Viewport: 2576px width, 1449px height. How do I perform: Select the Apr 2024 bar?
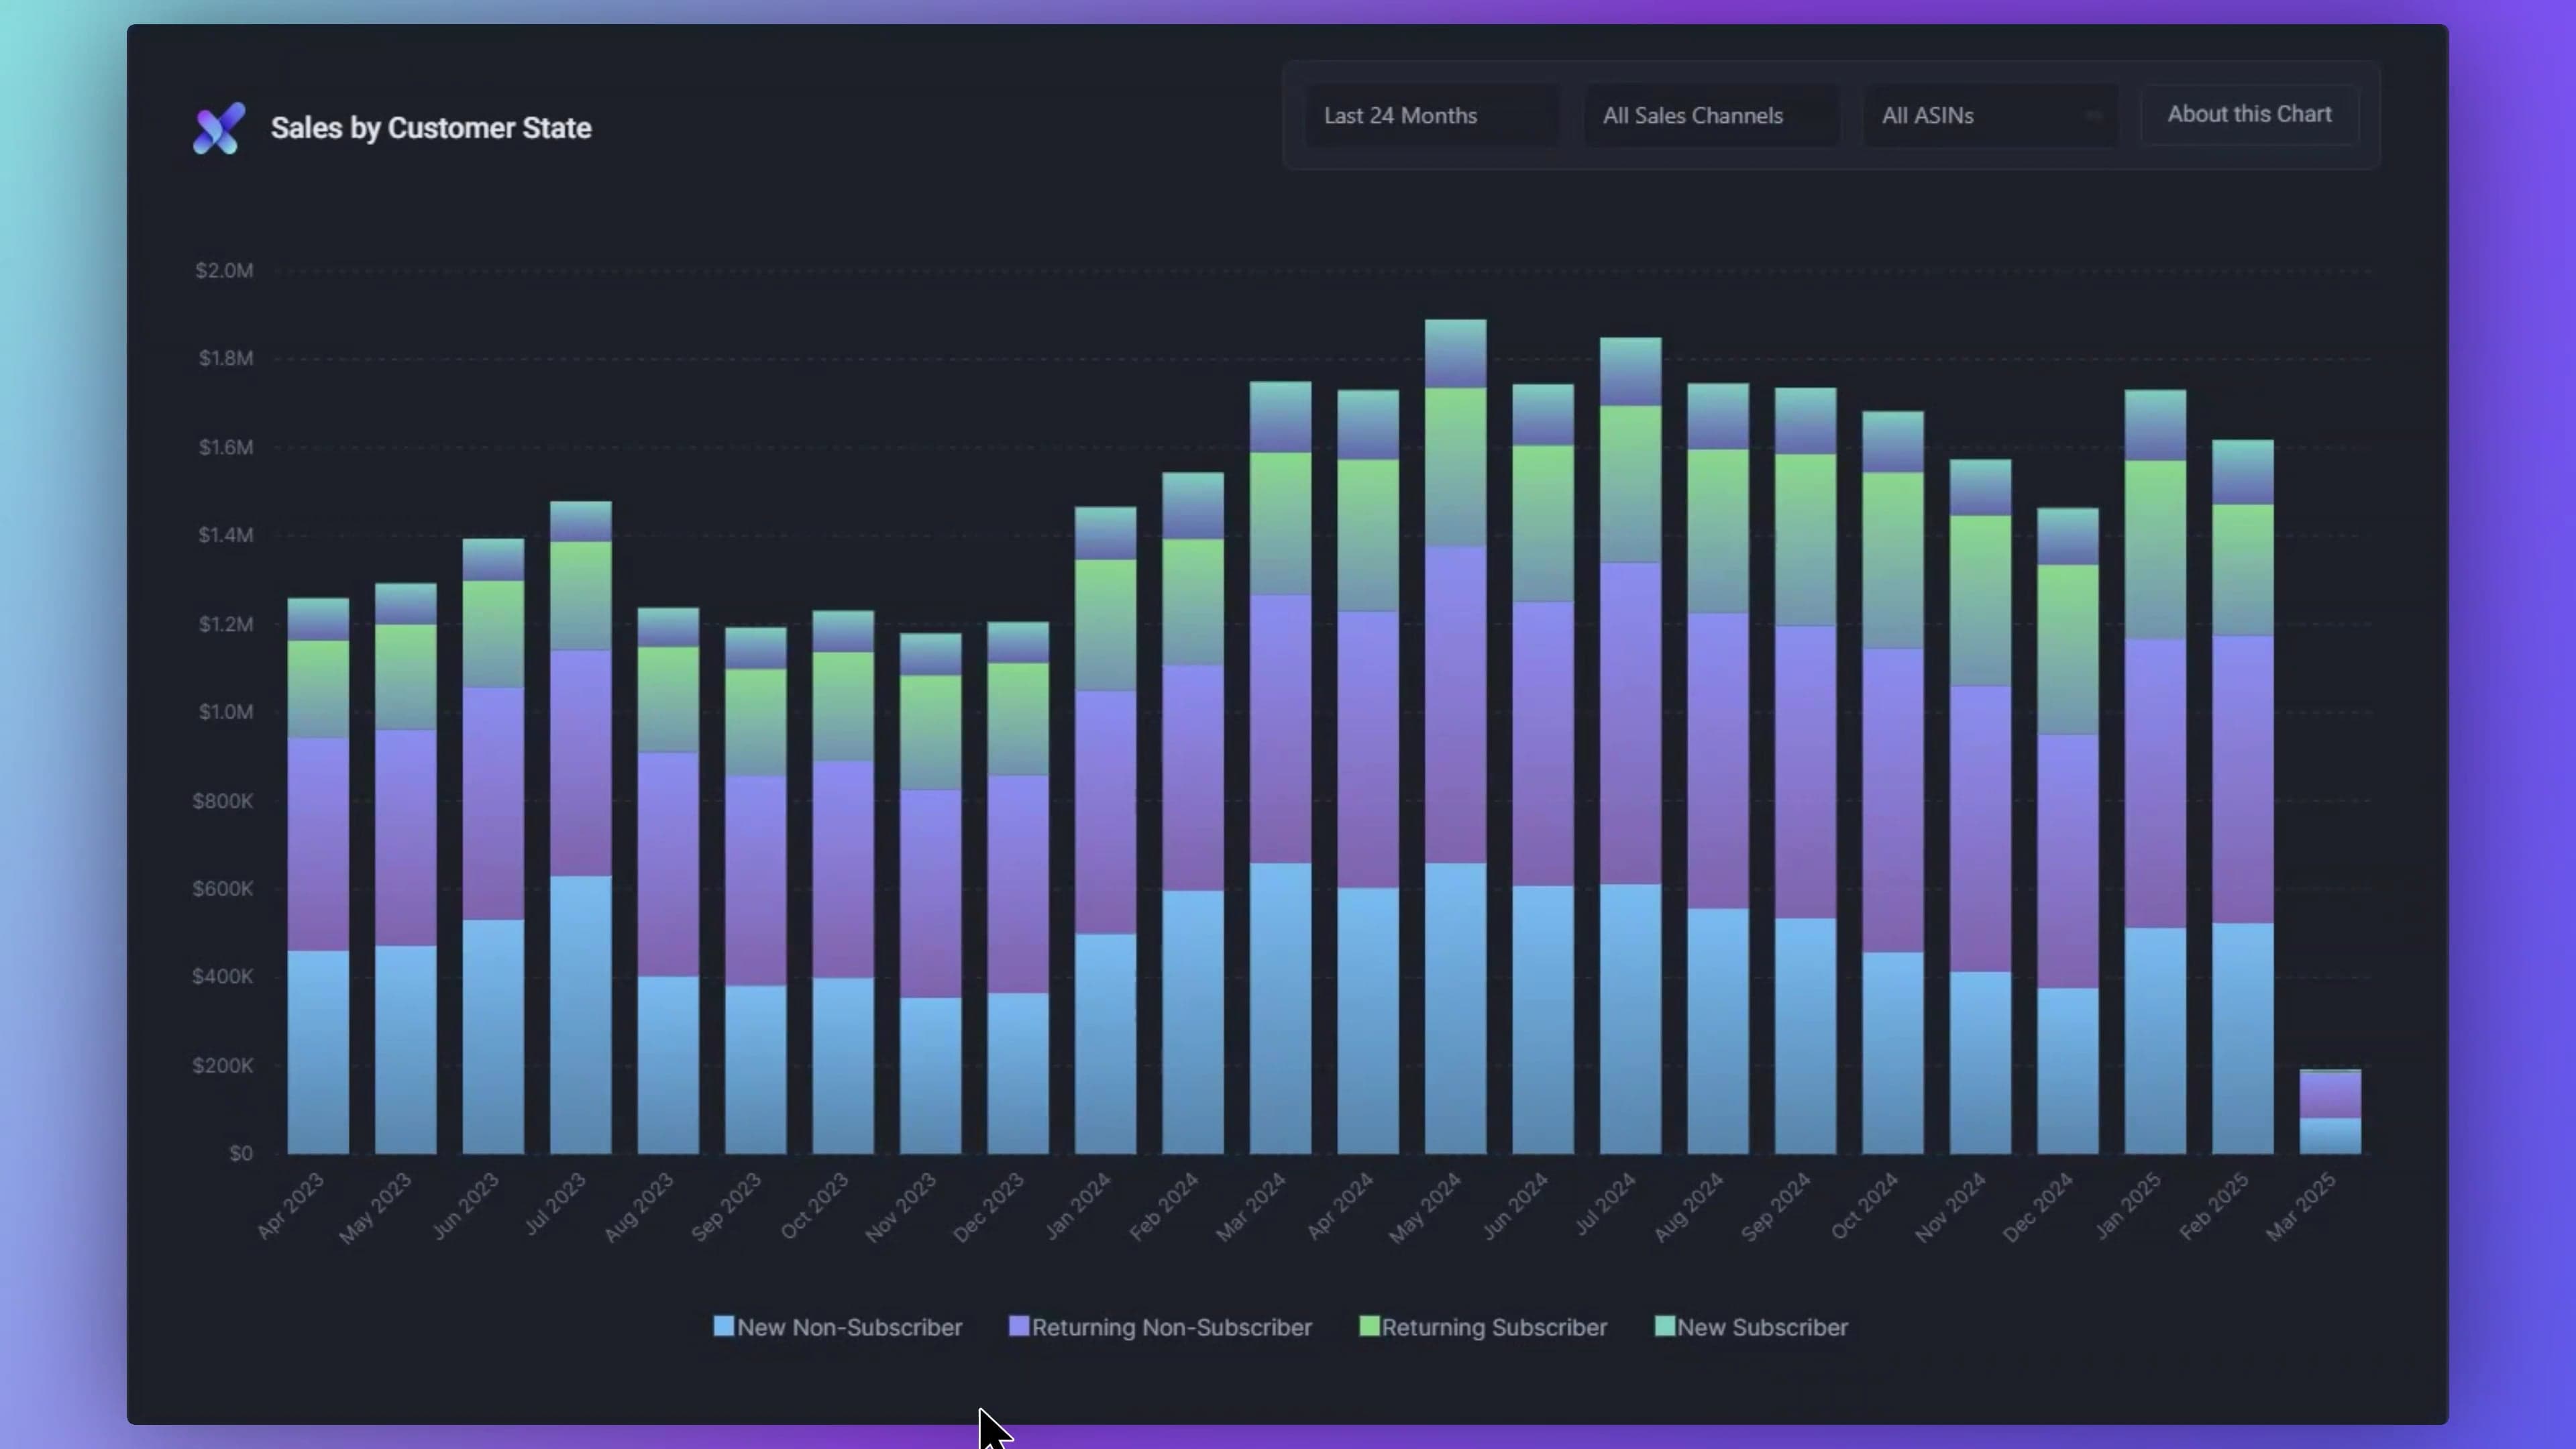pyautogui.click(x=1368, y=772)
